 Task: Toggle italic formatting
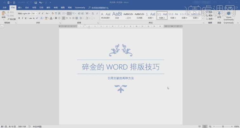pos(22,18)
